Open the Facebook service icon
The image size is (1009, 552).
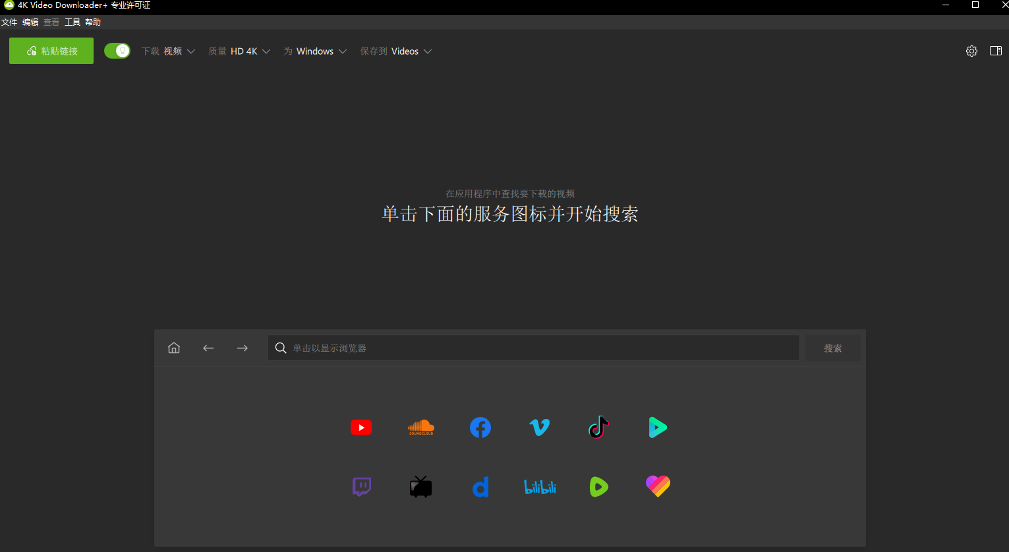click(480, 428)
